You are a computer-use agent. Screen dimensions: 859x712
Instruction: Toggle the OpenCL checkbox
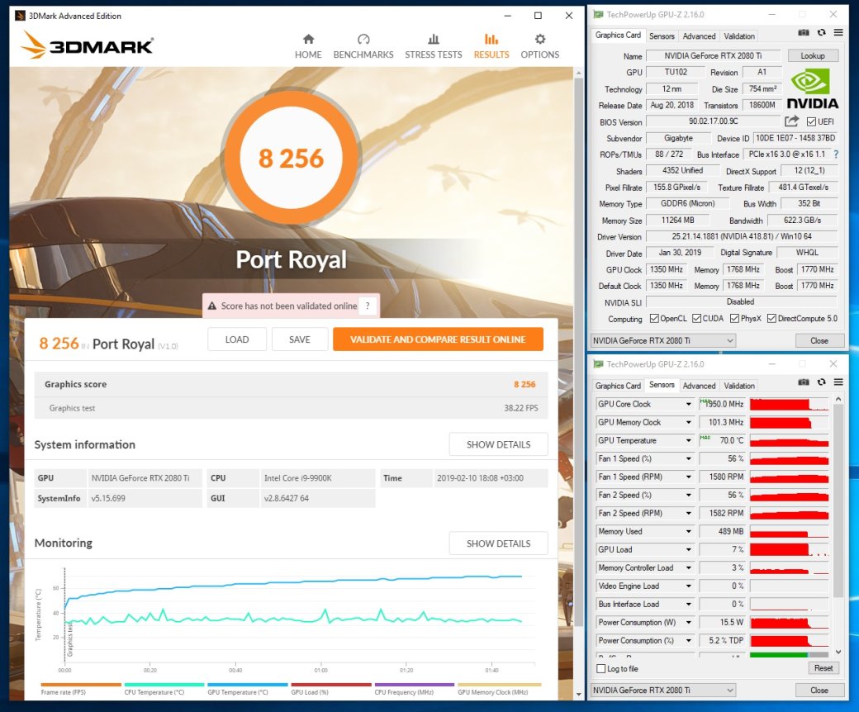[654, 318]
